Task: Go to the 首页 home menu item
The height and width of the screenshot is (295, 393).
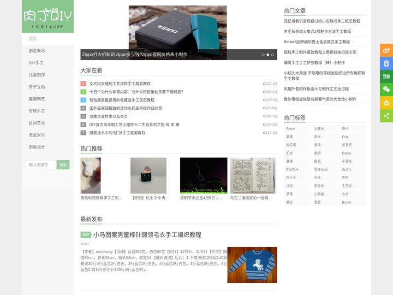Action: [x=47, y=39]
